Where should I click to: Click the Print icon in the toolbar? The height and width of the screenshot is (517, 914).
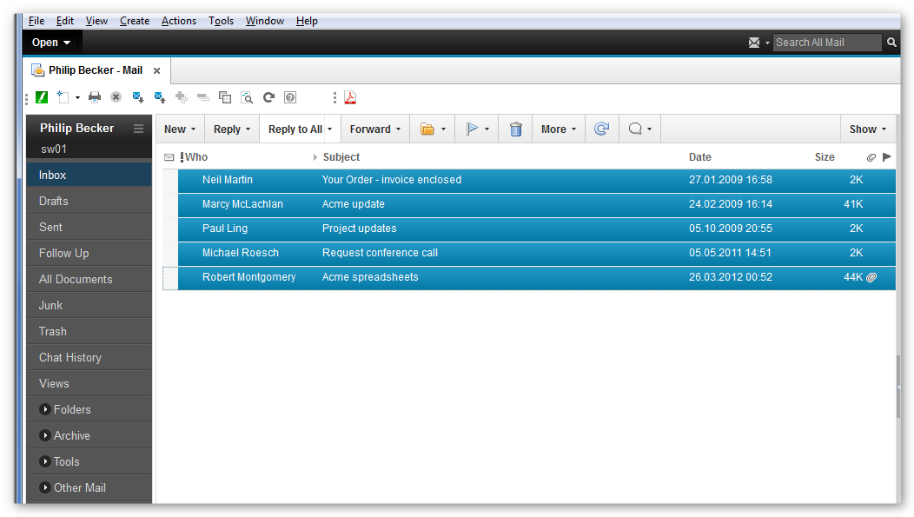pyautogui.click(x=95, y=96)
